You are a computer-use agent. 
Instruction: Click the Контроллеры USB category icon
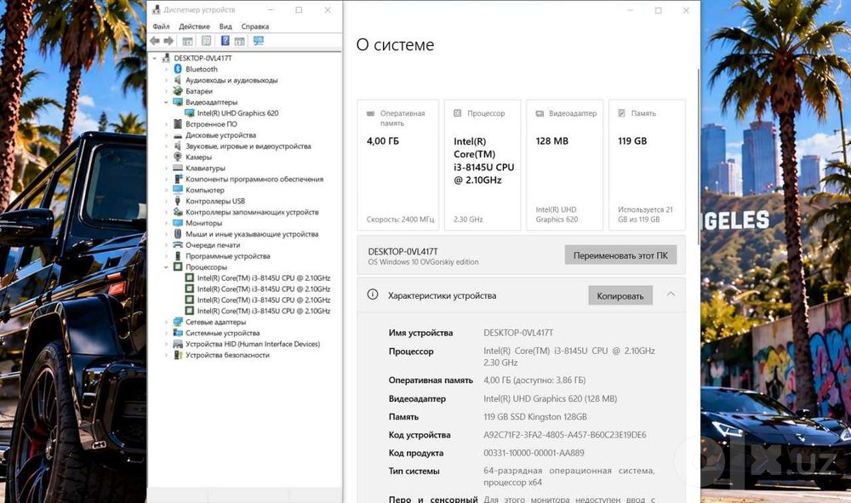click(x=178, y=201)
